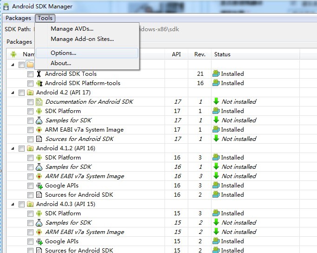Sort by the Status column header
The height and width of the screenshot is (253, 317).
[x=256, y=54]
